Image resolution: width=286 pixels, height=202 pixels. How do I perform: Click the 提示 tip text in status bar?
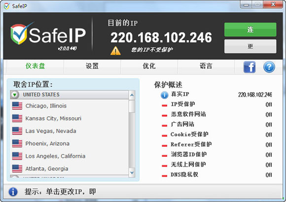pyautogui.click(x=60, y=192)
